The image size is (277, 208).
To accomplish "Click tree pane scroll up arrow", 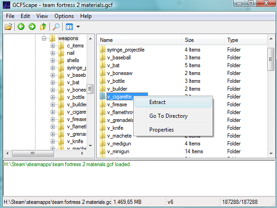I will point(90,39).
